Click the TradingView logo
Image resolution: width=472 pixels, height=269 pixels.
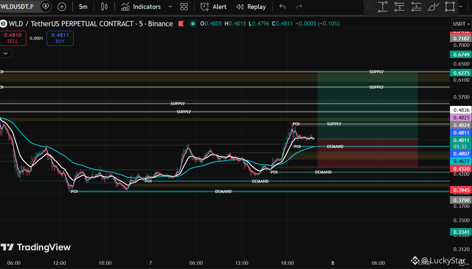tap(35, 247)
